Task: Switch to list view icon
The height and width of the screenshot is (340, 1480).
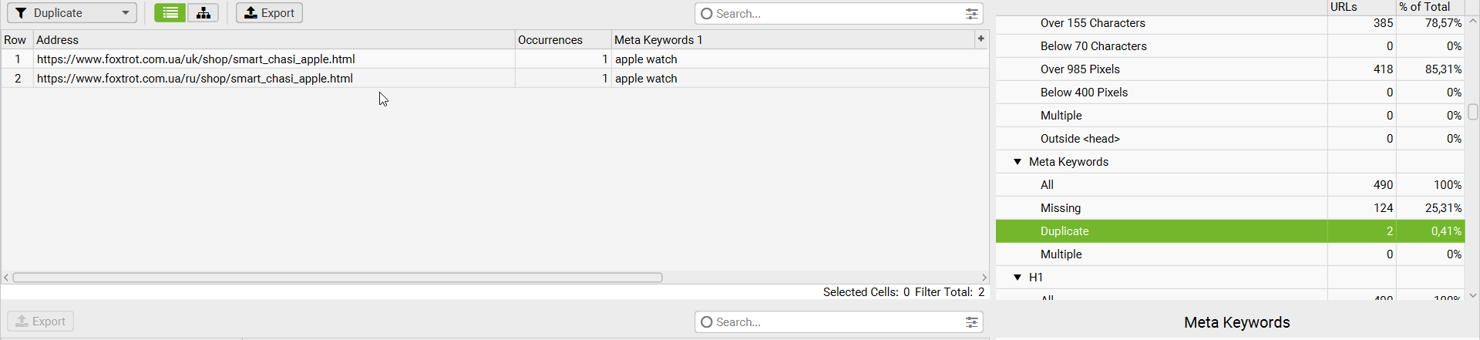Action: pyautogui.click(x=170, y=13)
